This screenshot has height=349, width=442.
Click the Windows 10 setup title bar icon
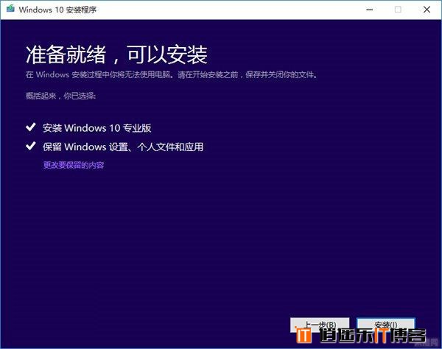pyautogui.click(x=11, y=9)
